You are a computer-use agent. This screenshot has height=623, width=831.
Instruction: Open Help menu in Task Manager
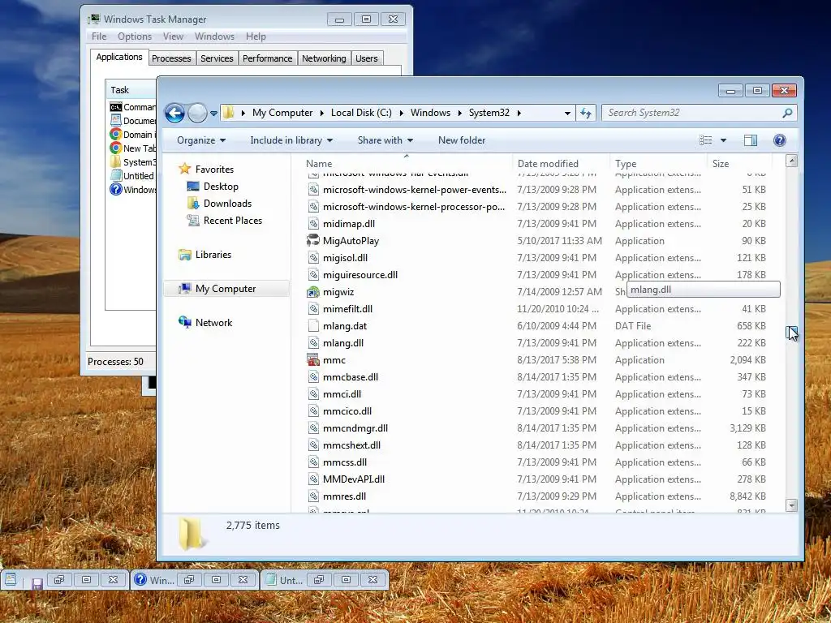pyautogui.click(x=256, y=37)
